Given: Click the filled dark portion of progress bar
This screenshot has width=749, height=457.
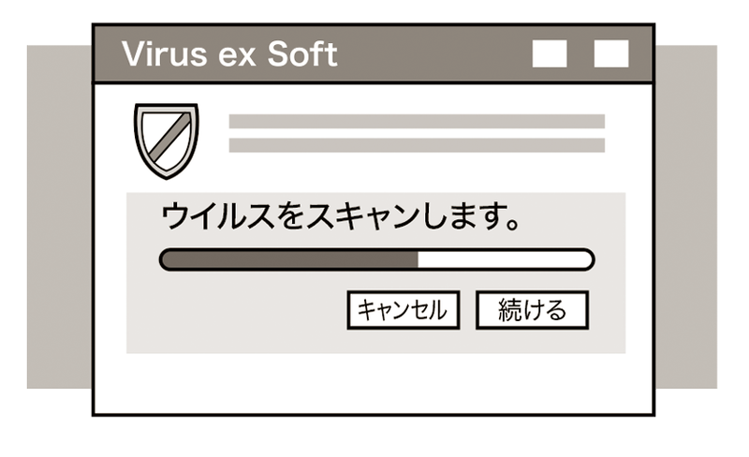Looking at the screenshot, I should 289,259.
